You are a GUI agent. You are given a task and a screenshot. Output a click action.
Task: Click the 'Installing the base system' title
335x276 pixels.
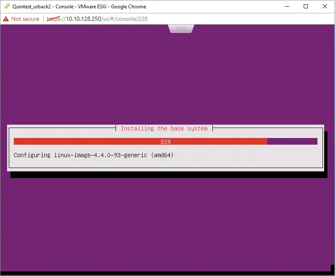click(x=164, y=128)
